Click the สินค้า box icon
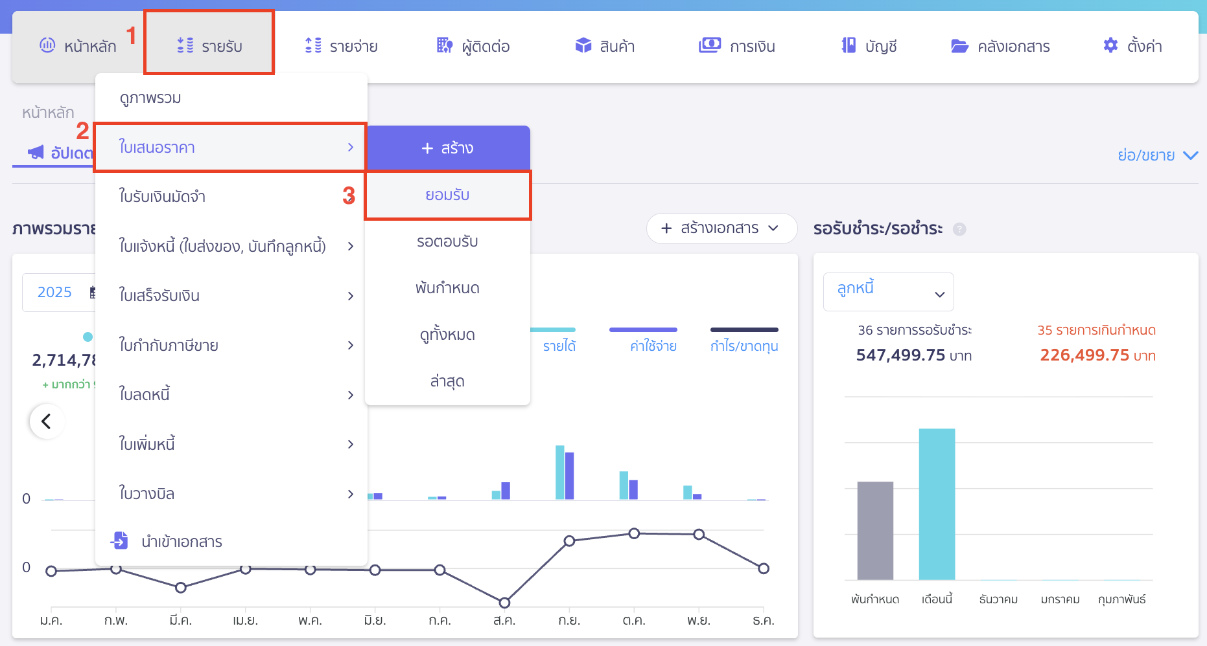1207x646 pixels. [583, 45]
